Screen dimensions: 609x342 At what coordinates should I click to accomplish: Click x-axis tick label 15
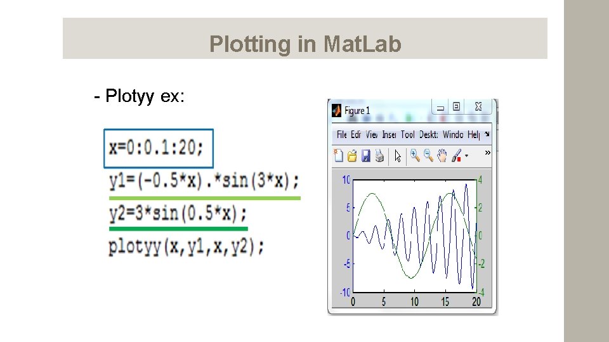445,301
